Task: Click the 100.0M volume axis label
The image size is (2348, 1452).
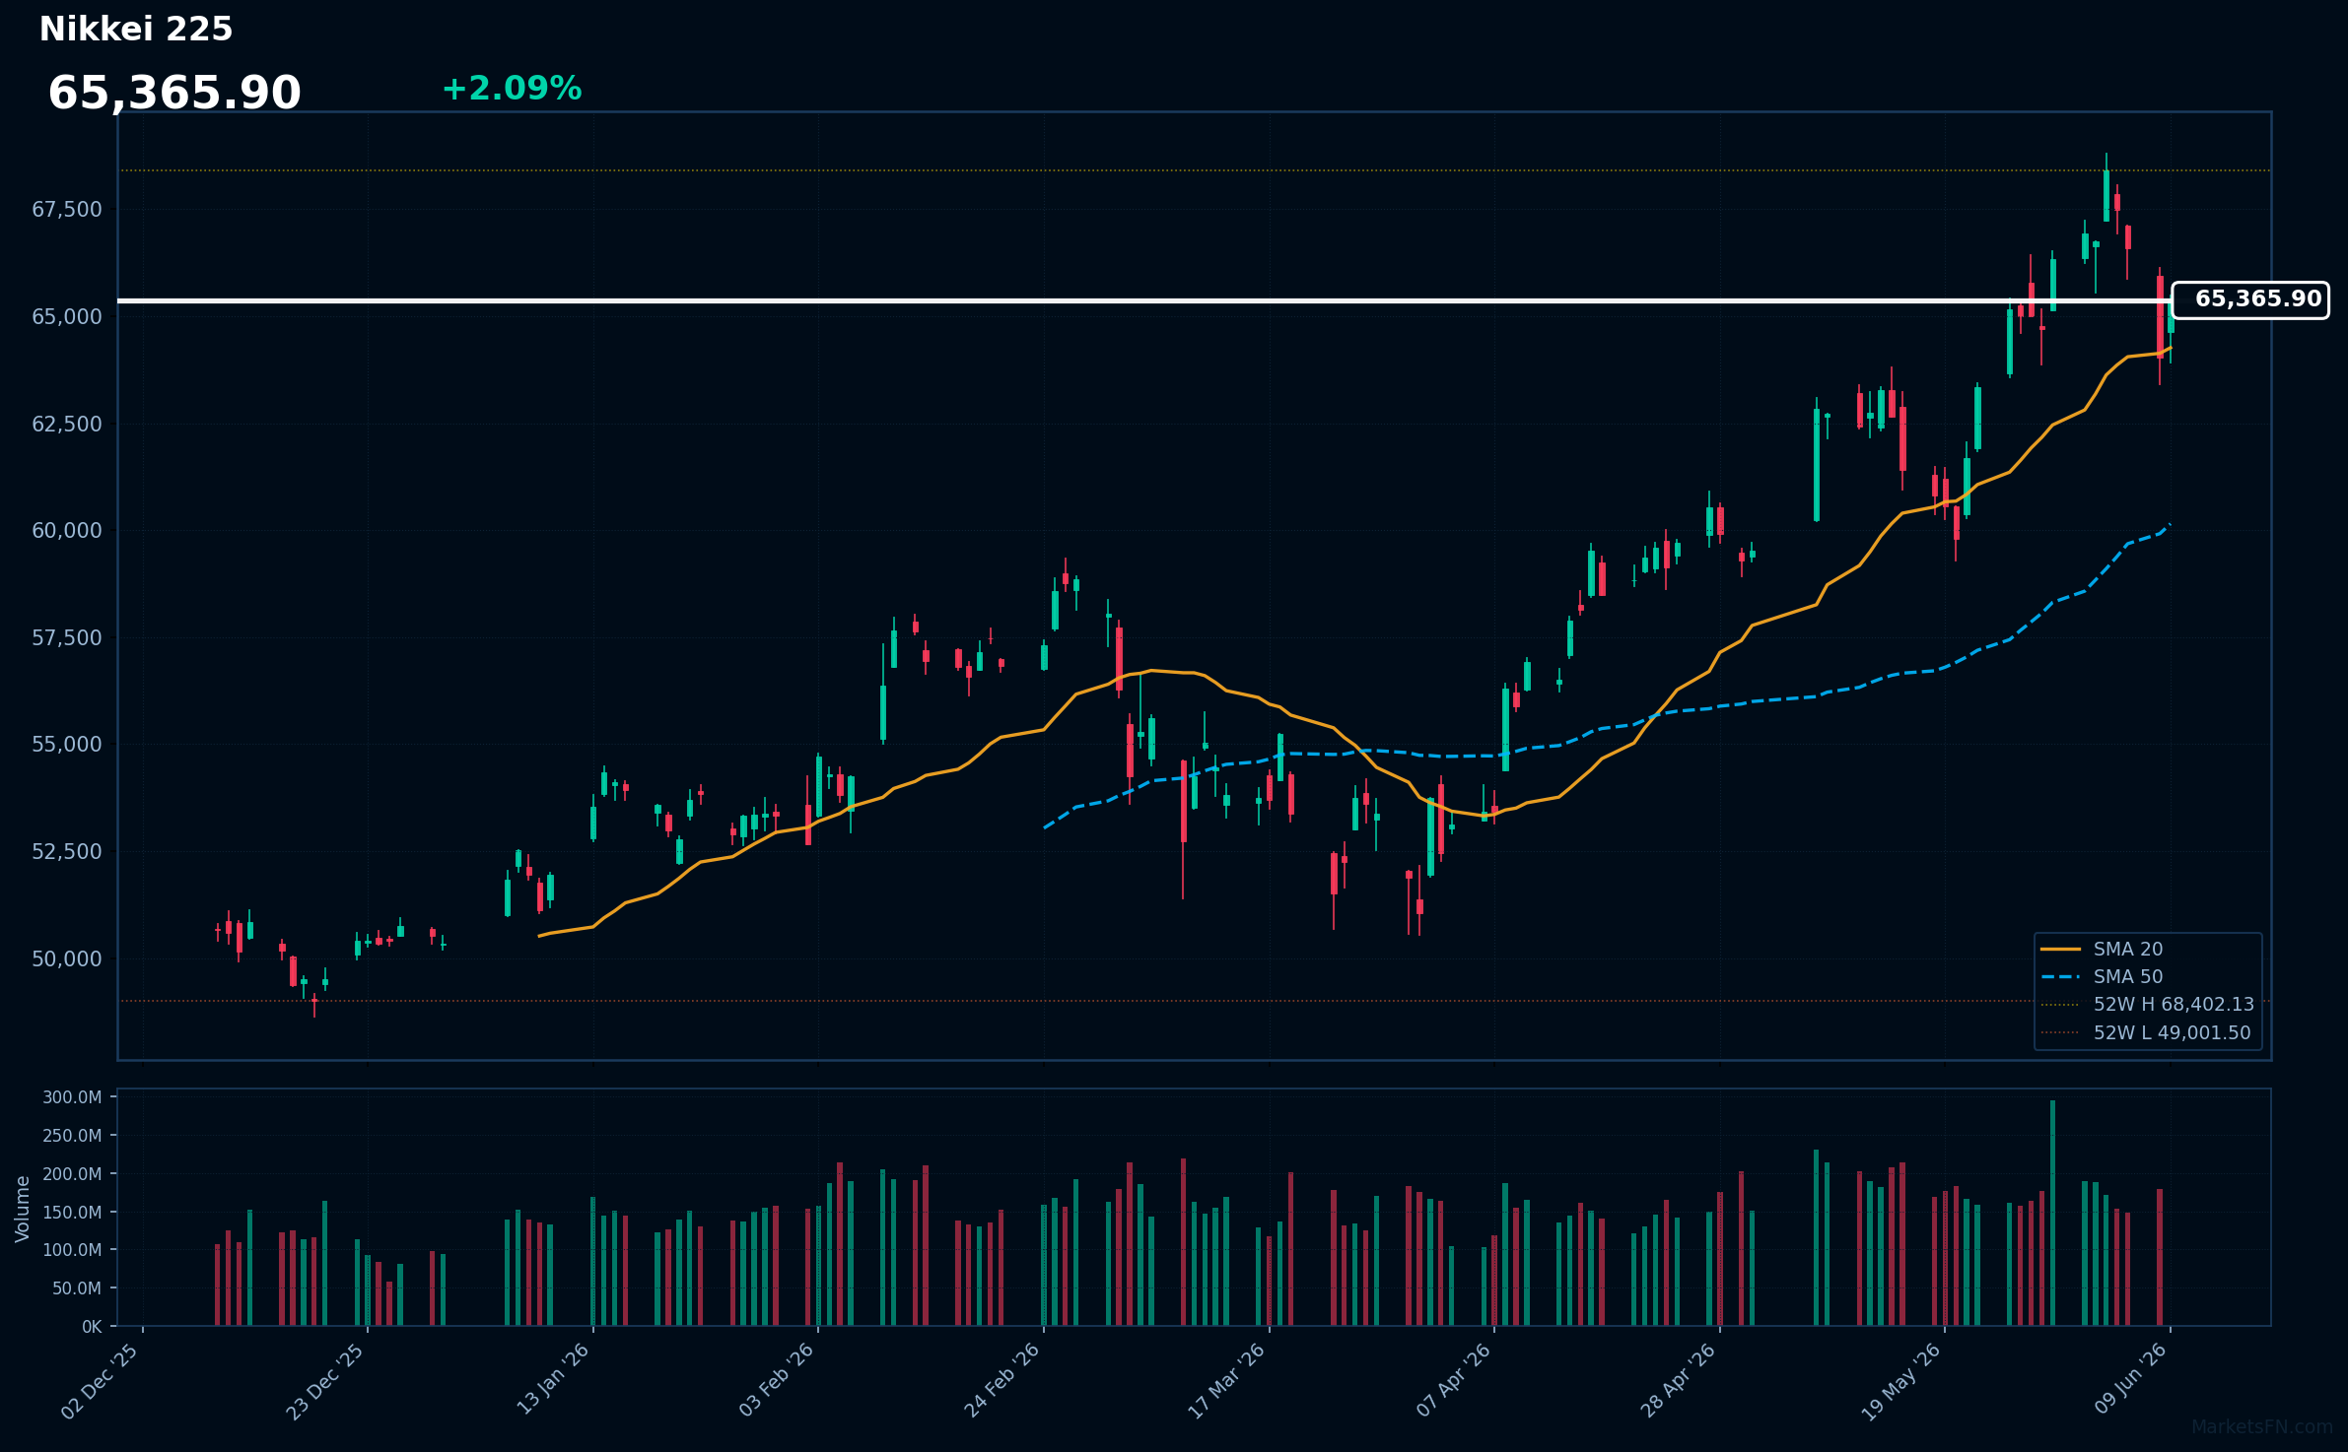Action: click(x=72, y=1250)
